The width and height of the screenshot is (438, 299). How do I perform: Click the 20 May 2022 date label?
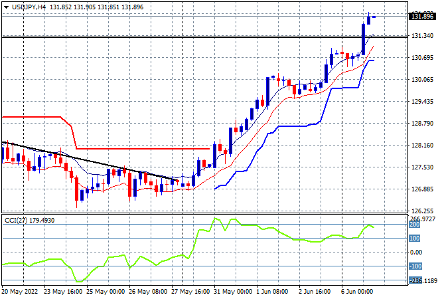click(19, 292)
